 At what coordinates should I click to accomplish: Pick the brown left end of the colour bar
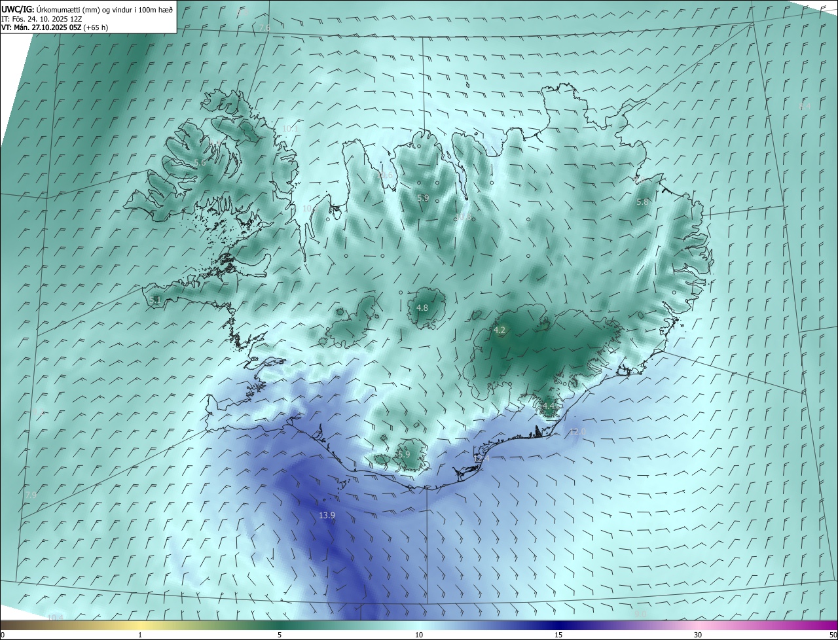coord(8,625)
